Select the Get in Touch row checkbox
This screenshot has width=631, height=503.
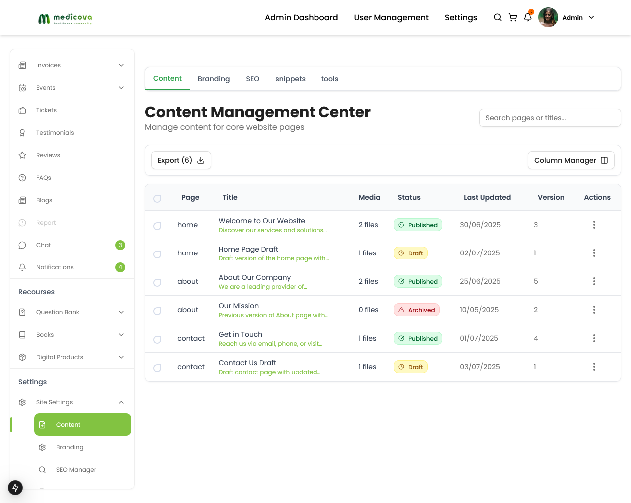(157, 339)
